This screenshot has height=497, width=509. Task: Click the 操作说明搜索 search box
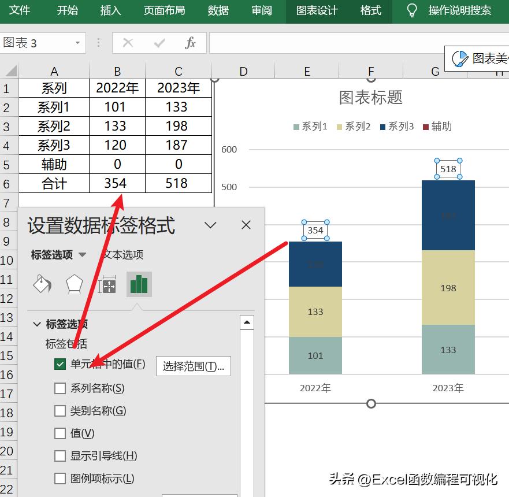tap(459, 10)
